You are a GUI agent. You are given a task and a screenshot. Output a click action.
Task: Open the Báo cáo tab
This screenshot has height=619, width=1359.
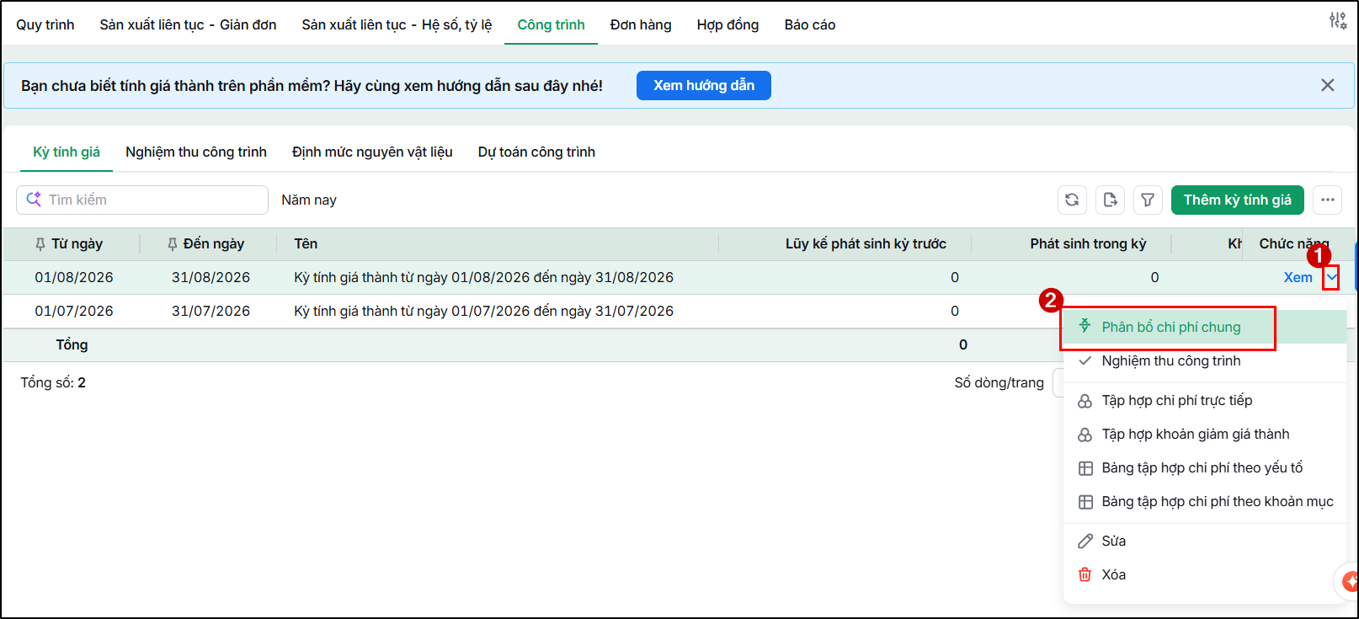810,24
